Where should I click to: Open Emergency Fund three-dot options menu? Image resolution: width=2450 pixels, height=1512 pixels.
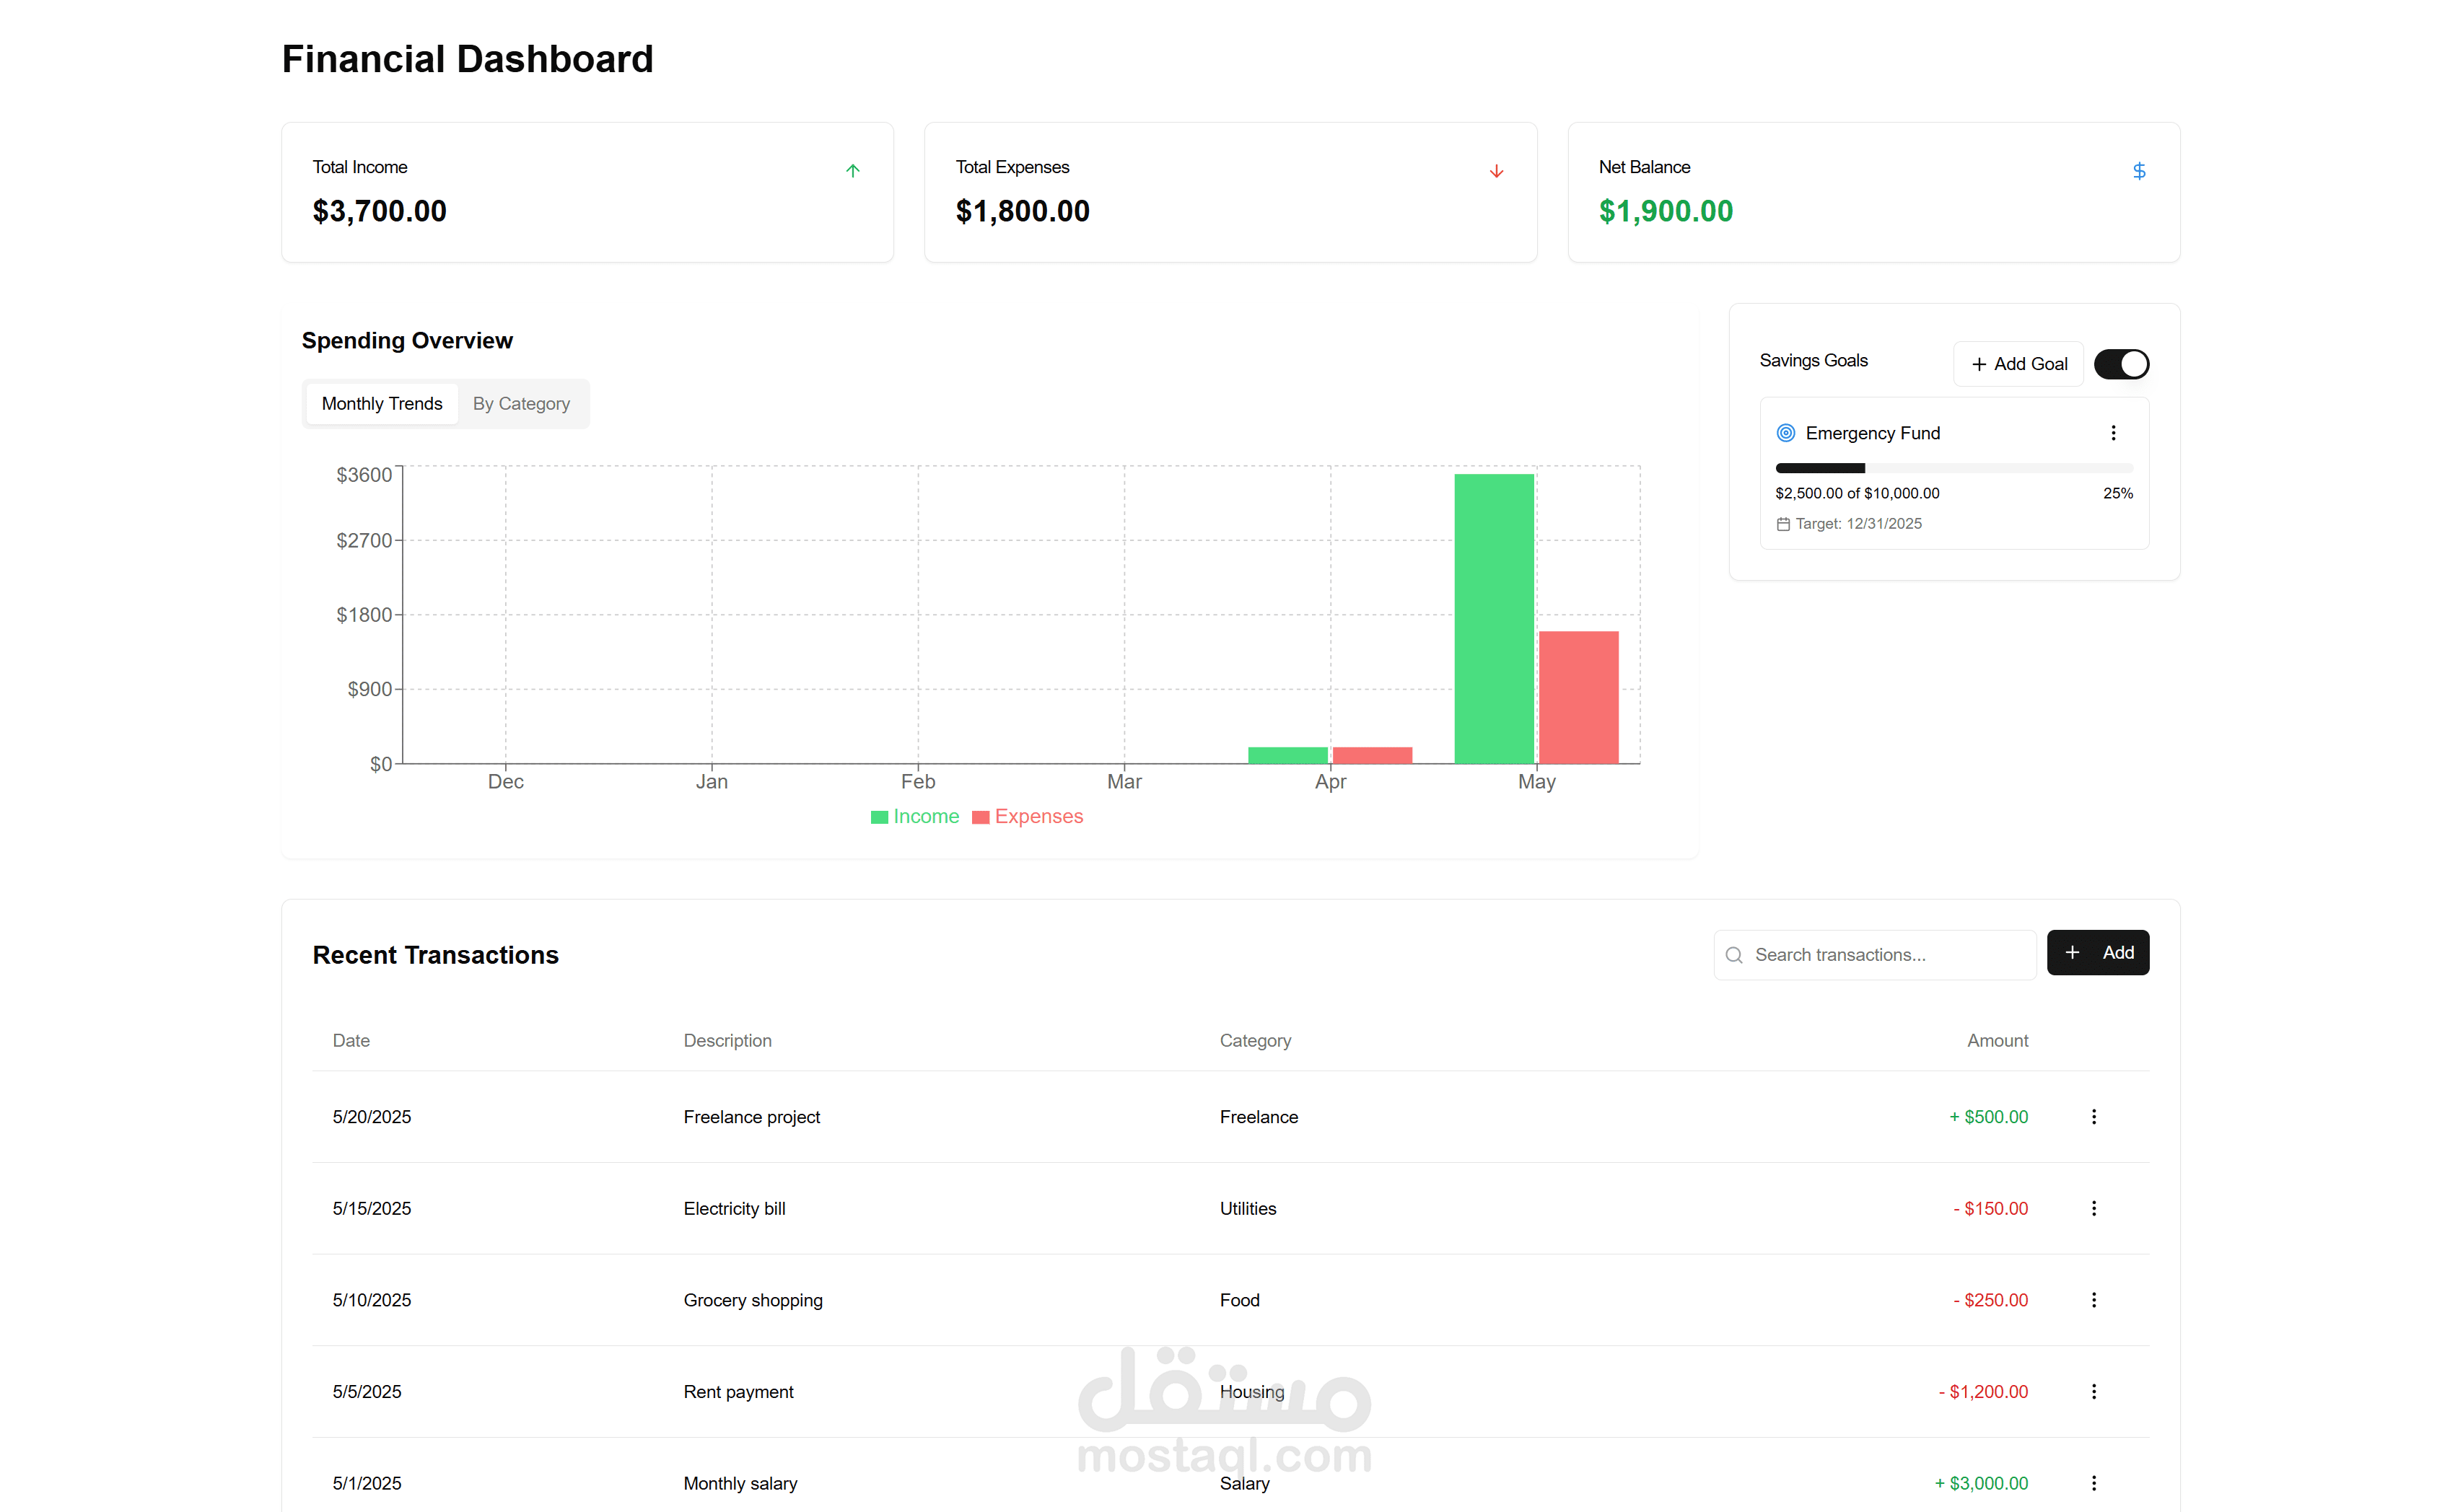tap(2113, 433)
